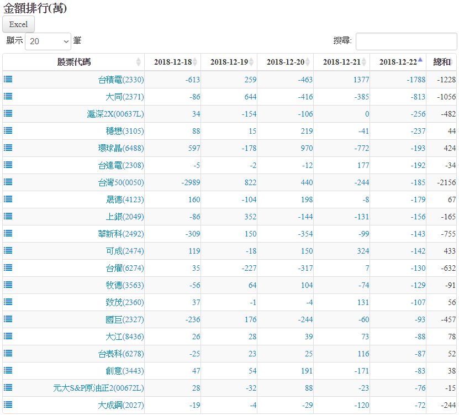Sort by the 2018-12-18 column header
The height and width of the screenshot is (415, 459).
tap(173, 62)
